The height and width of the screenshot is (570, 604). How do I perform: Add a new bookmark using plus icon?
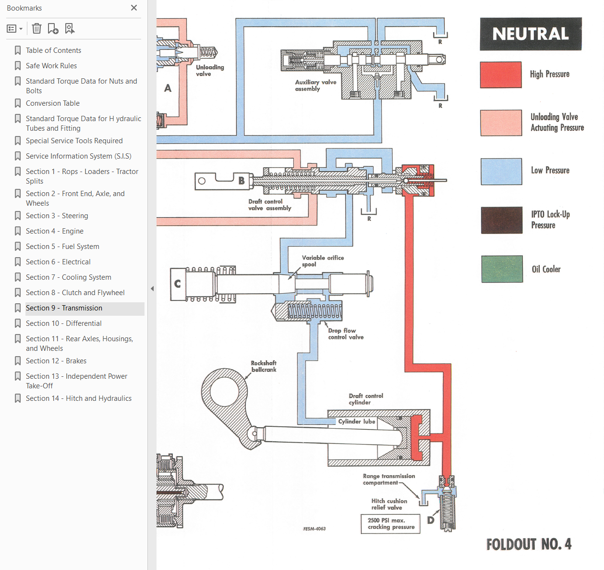[53, 29]
